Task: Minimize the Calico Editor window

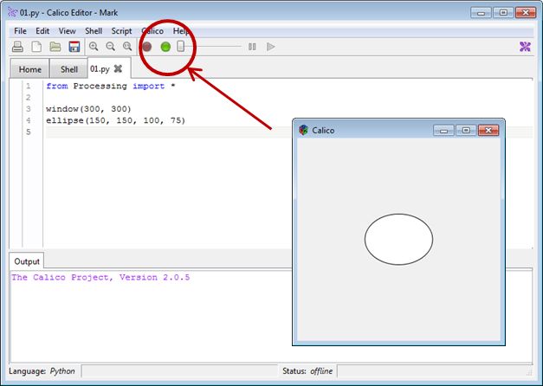Action: point(481,13)
